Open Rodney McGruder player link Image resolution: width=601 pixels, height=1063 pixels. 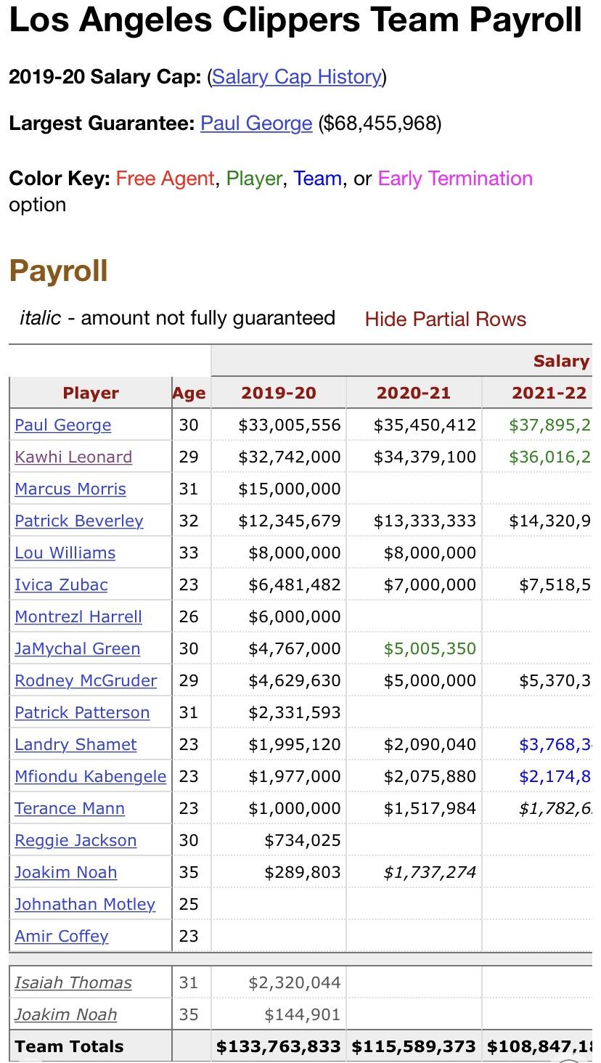86,680
